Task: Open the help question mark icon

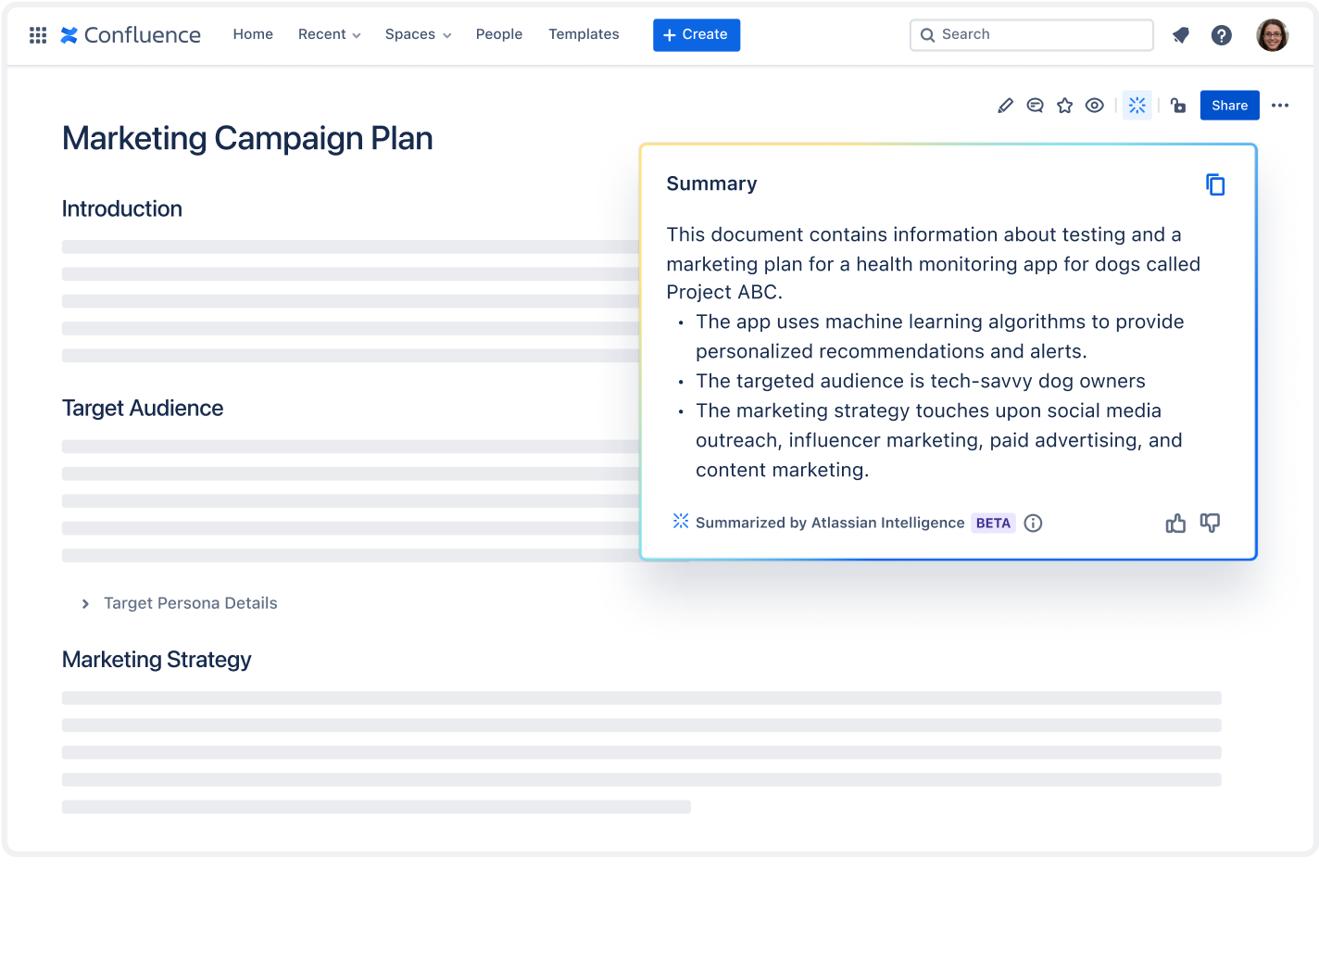Action: pyautogui.click(x=1221, y=35)
